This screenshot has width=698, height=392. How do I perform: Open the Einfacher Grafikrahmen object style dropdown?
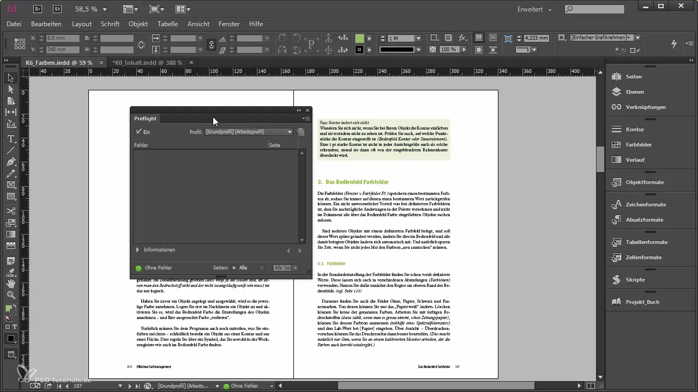(x=637, y=38)
